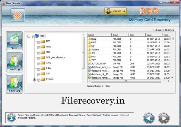Click the tree panel vertical scrollbar thumb
This screenshot has width=181, height=127.
(x=83, y=53)
